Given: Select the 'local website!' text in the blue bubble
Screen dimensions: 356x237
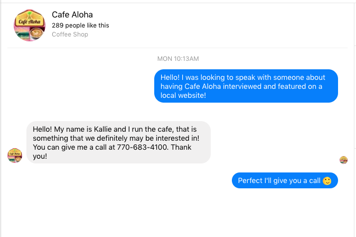Looking at the screenshot, I should click(x=183, y=95).
